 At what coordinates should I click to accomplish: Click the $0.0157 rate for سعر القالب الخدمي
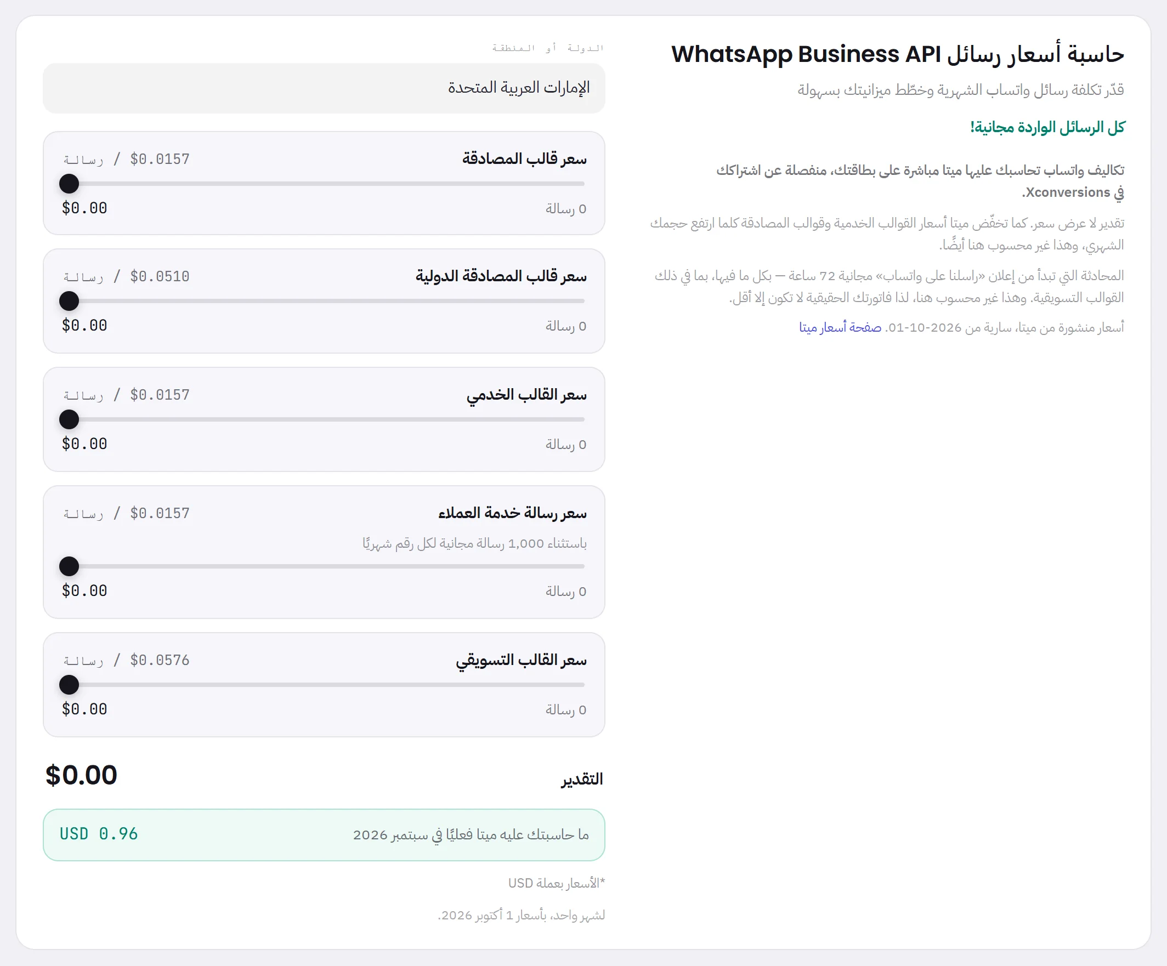(160, 395)
